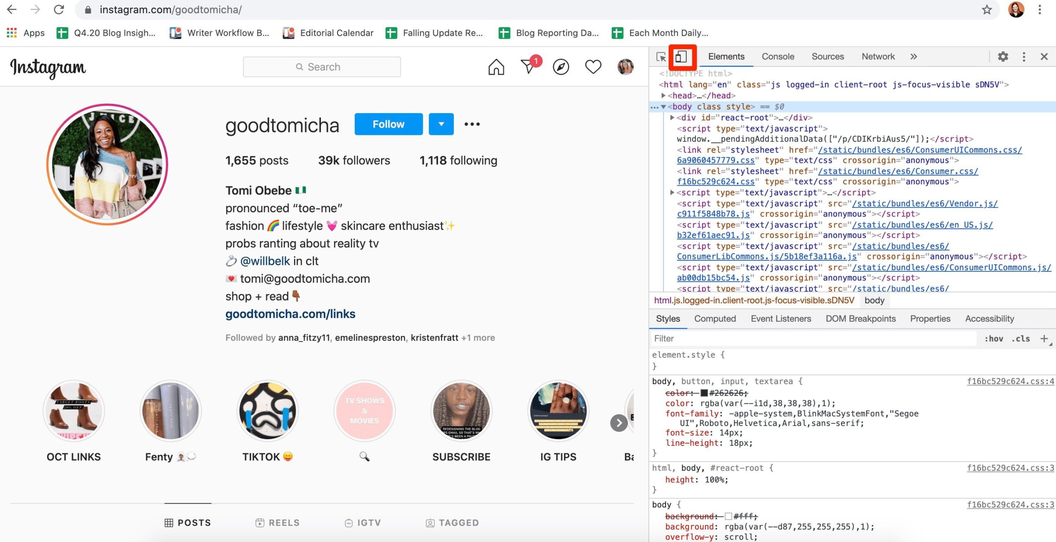
Task: Show more DevTools tabs chevron
Action: click(914, 57)
